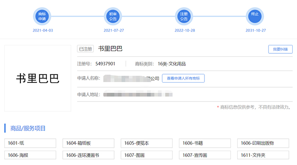Select the 1606-连环漫画书 item
The image size is (297, 165).
(88, 155)
